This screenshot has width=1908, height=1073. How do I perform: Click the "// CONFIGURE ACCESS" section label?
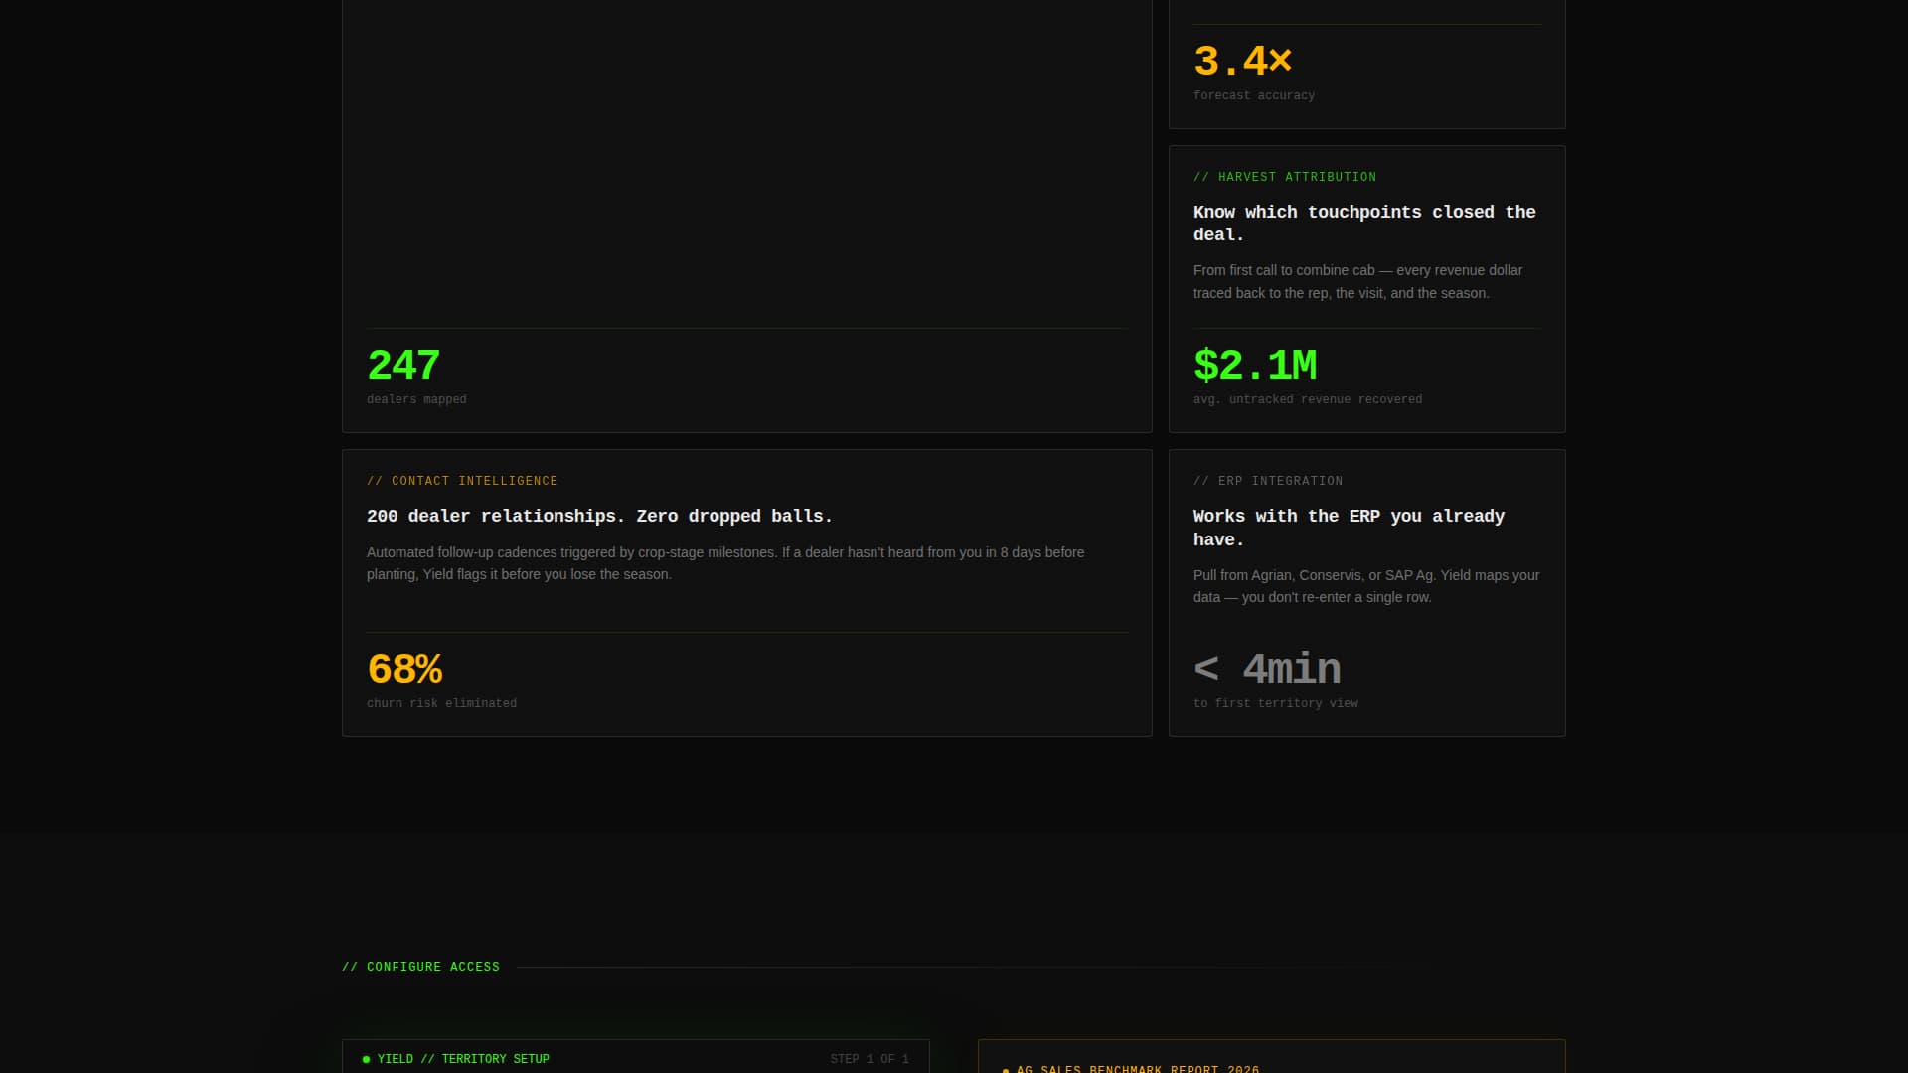click(x=420, y=967)
